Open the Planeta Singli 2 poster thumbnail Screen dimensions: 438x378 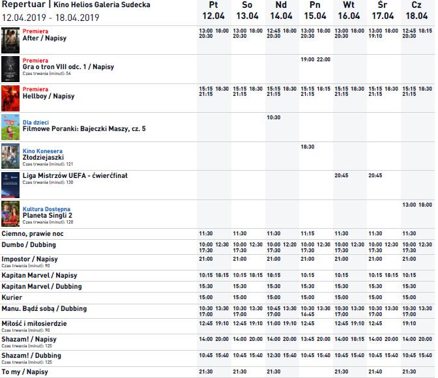[10, 214]
